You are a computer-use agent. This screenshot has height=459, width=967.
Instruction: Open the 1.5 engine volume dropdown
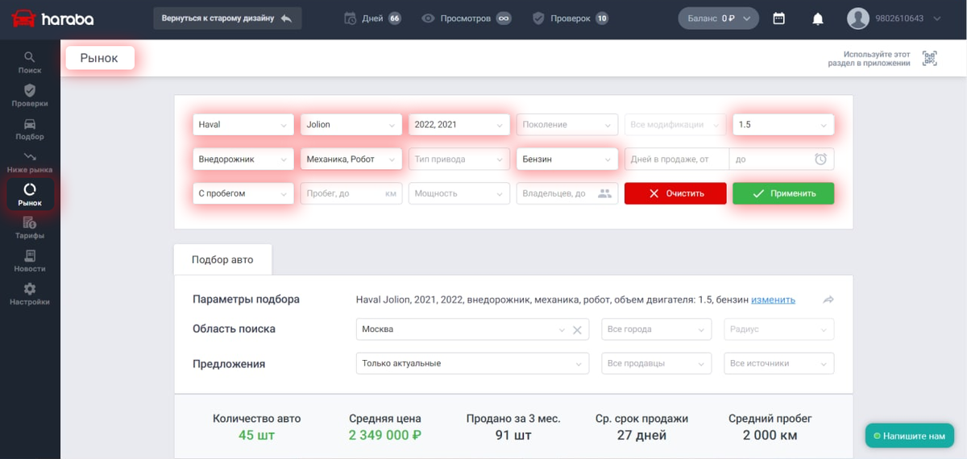pyautogui.click(x=783, y=125)
